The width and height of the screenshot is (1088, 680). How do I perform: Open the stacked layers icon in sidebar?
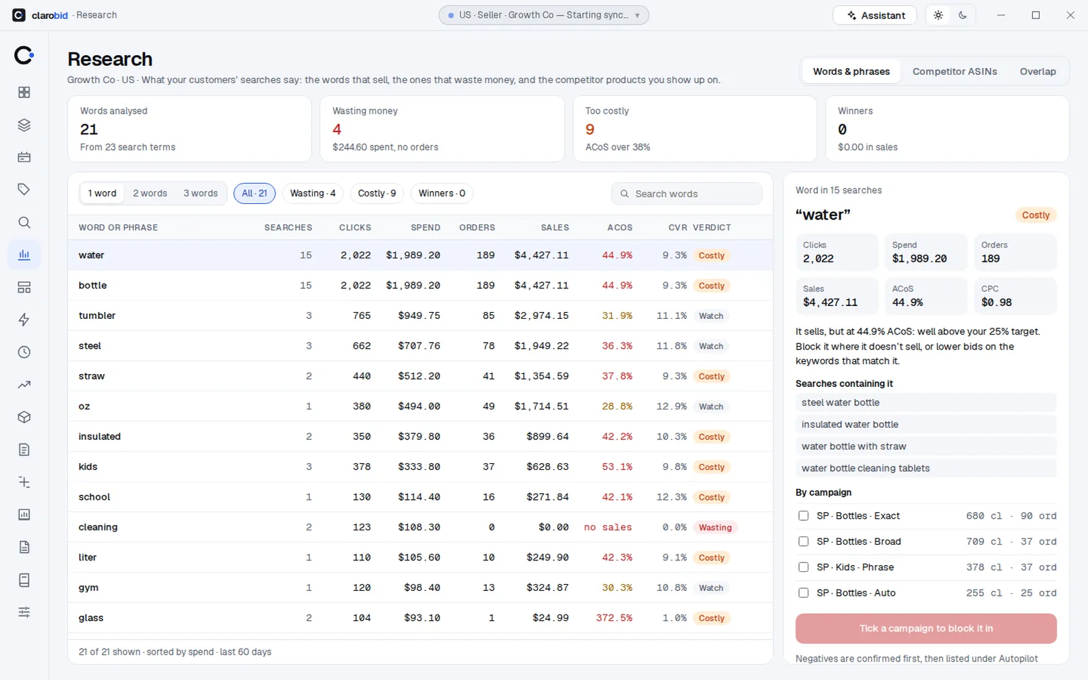click(x=24, y=125)
